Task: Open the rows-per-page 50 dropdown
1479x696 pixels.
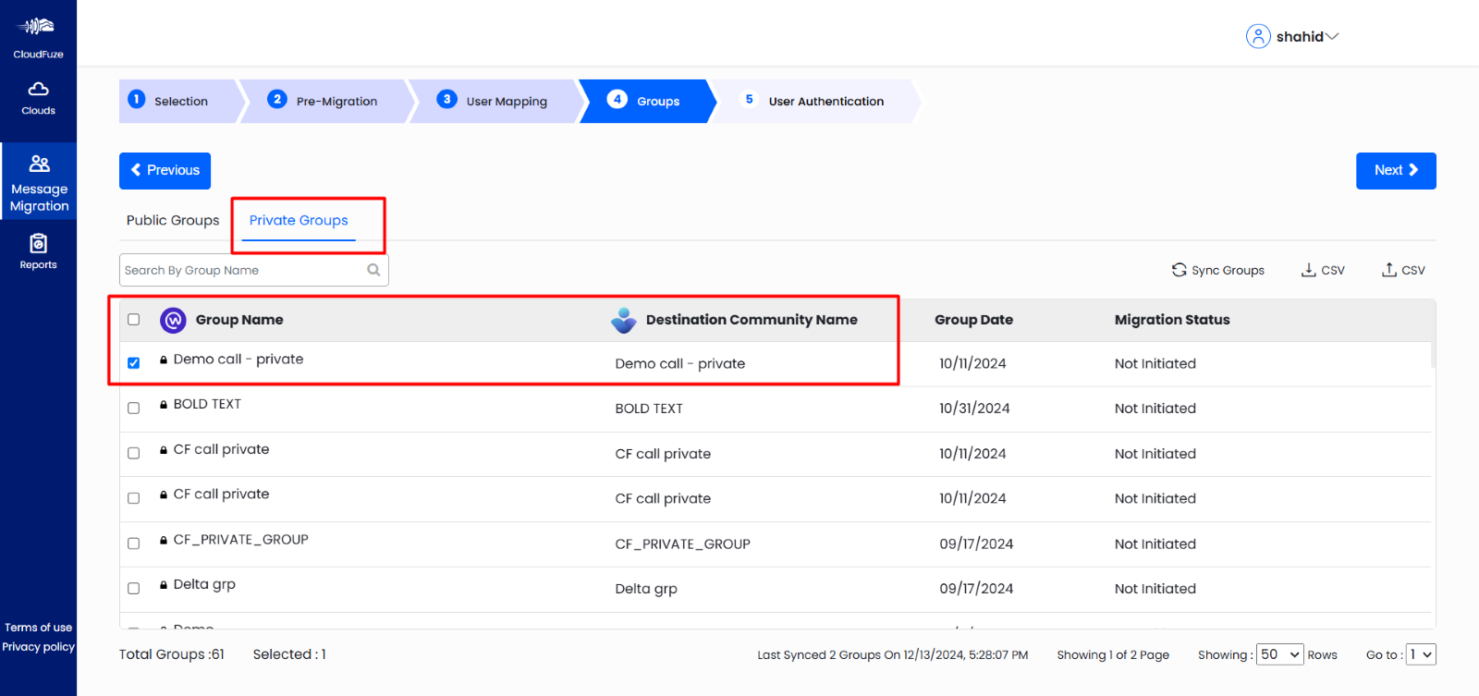Action: pos(1280,654)
